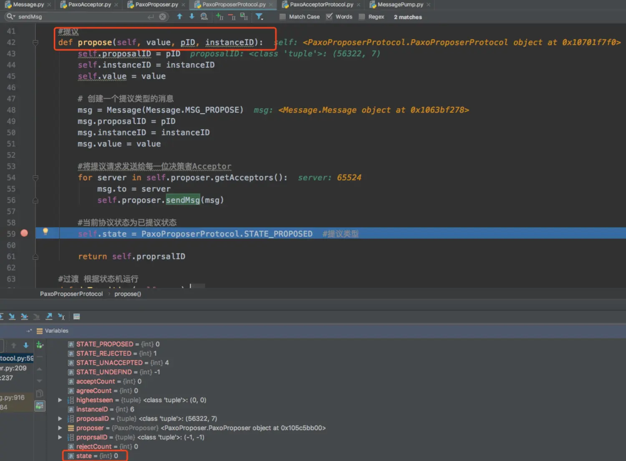Add selection for next occurrence icon

[x=220, y=17]
